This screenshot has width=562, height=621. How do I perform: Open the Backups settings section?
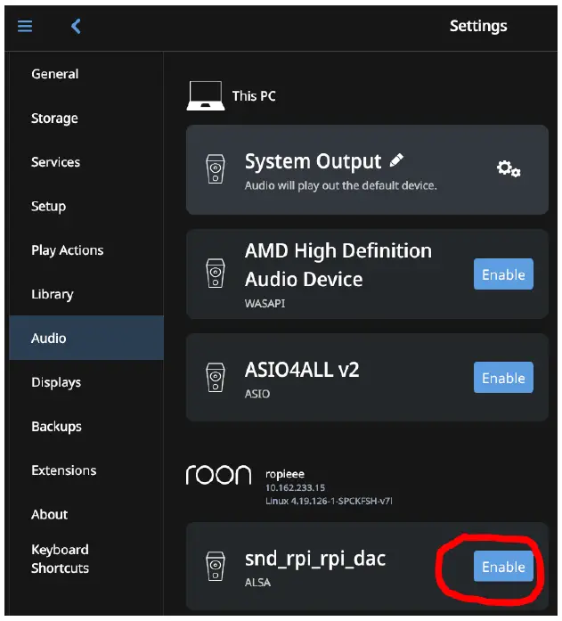coord(56,426)
